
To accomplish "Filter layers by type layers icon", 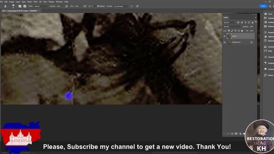I will (245, 23).
